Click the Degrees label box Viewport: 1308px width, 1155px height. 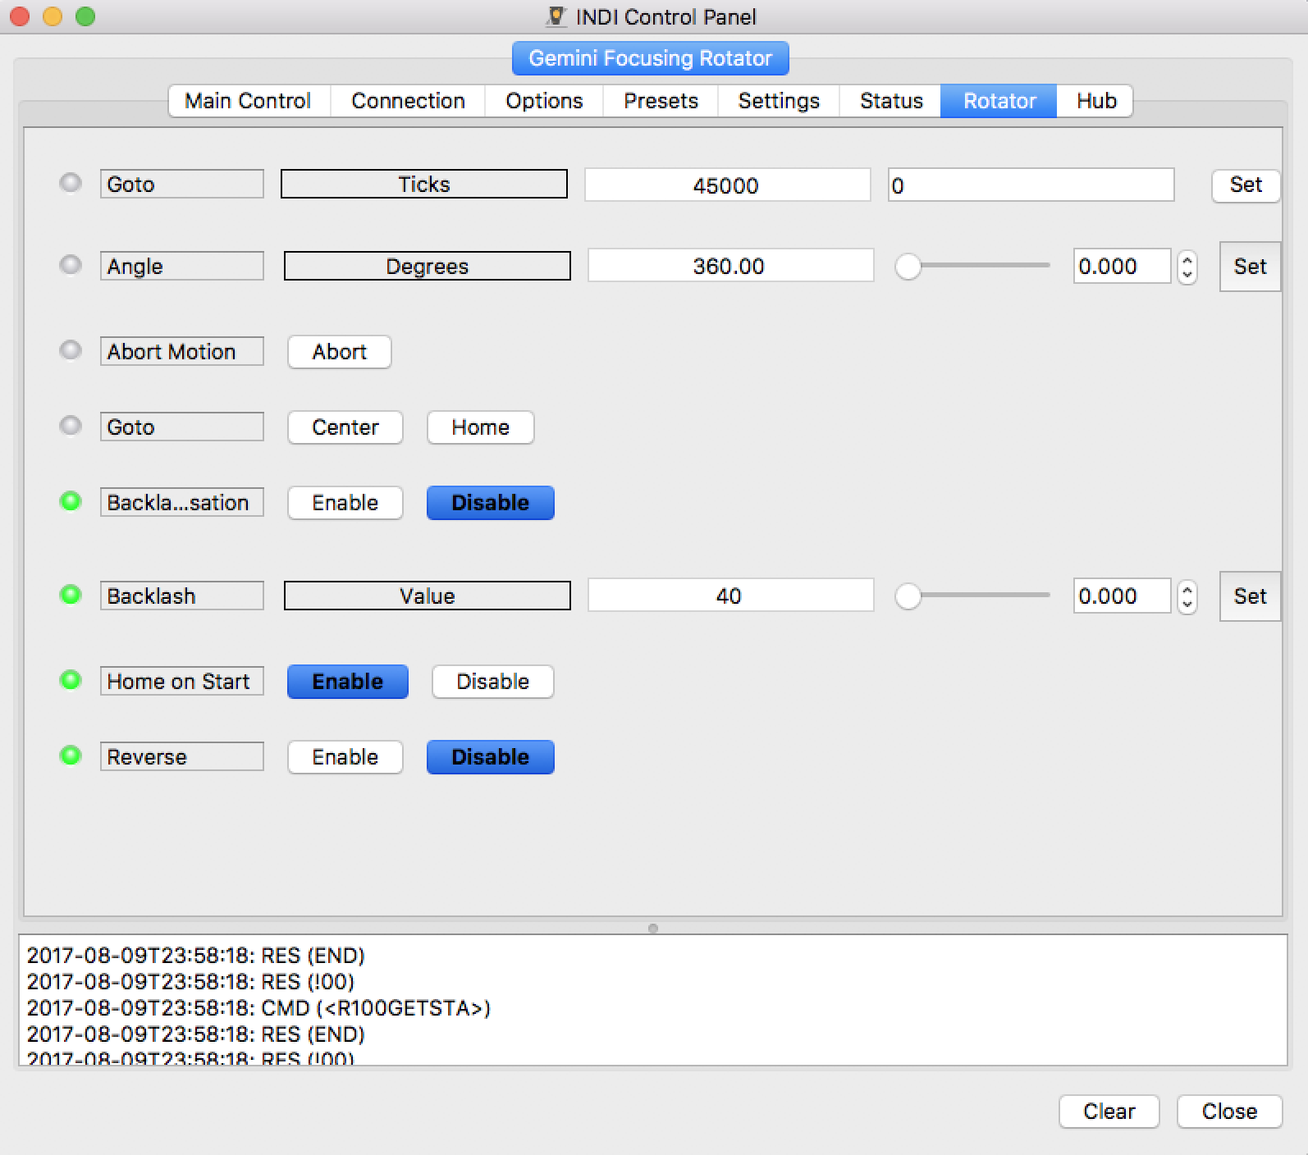pos(428,266)
